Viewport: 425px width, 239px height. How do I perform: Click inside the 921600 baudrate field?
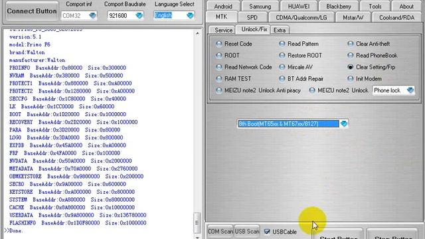point(122,15)
